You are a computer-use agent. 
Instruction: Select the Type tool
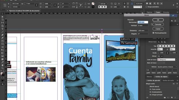(x=3, y=29)
